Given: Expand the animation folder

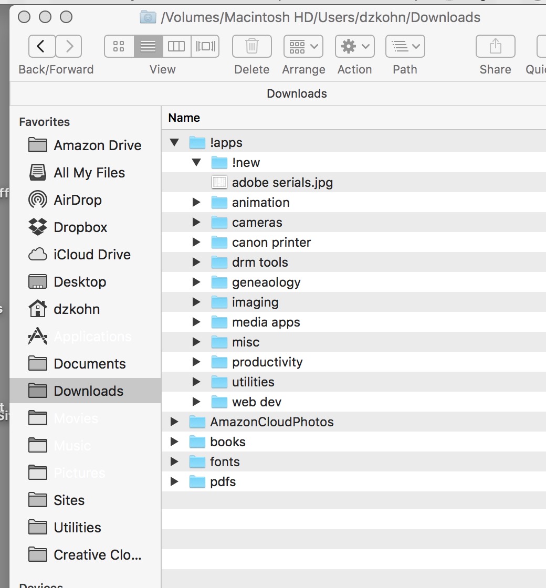Looking at the screenshot, I should pos(196,202).
